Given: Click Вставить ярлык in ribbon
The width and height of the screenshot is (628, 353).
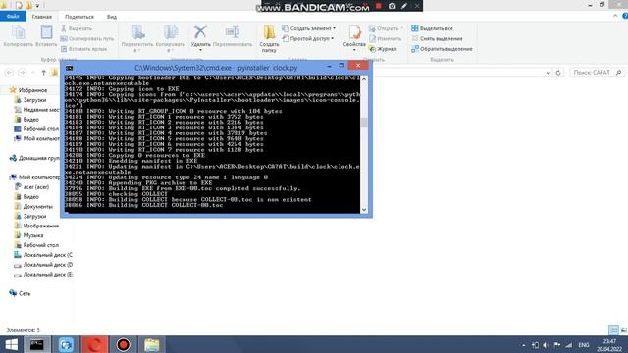Looking at the screenshot, I should (83, 49).
